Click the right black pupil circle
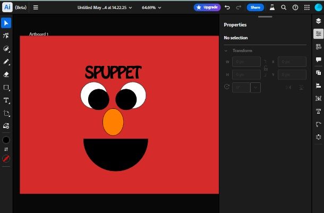324x213 pixels. pos(126,99)
